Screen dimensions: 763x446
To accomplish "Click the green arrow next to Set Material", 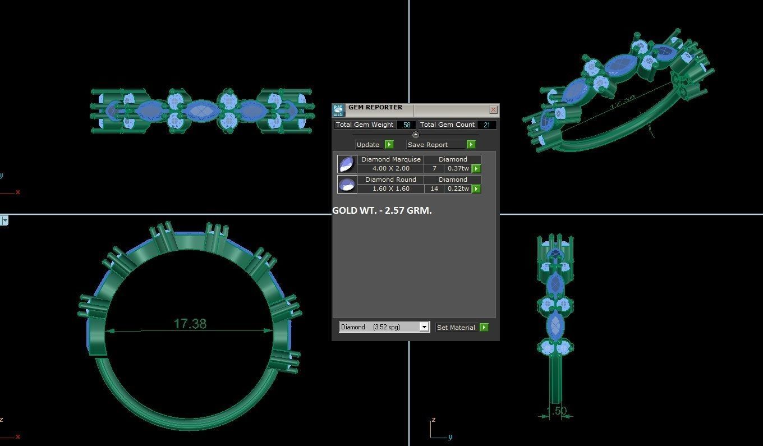I will click(x=484, y=328).
